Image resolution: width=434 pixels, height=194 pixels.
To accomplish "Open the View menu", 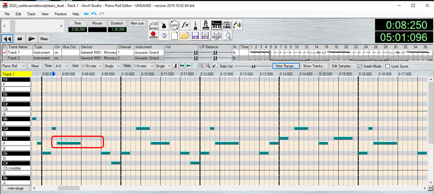I will tap(45, 14).
